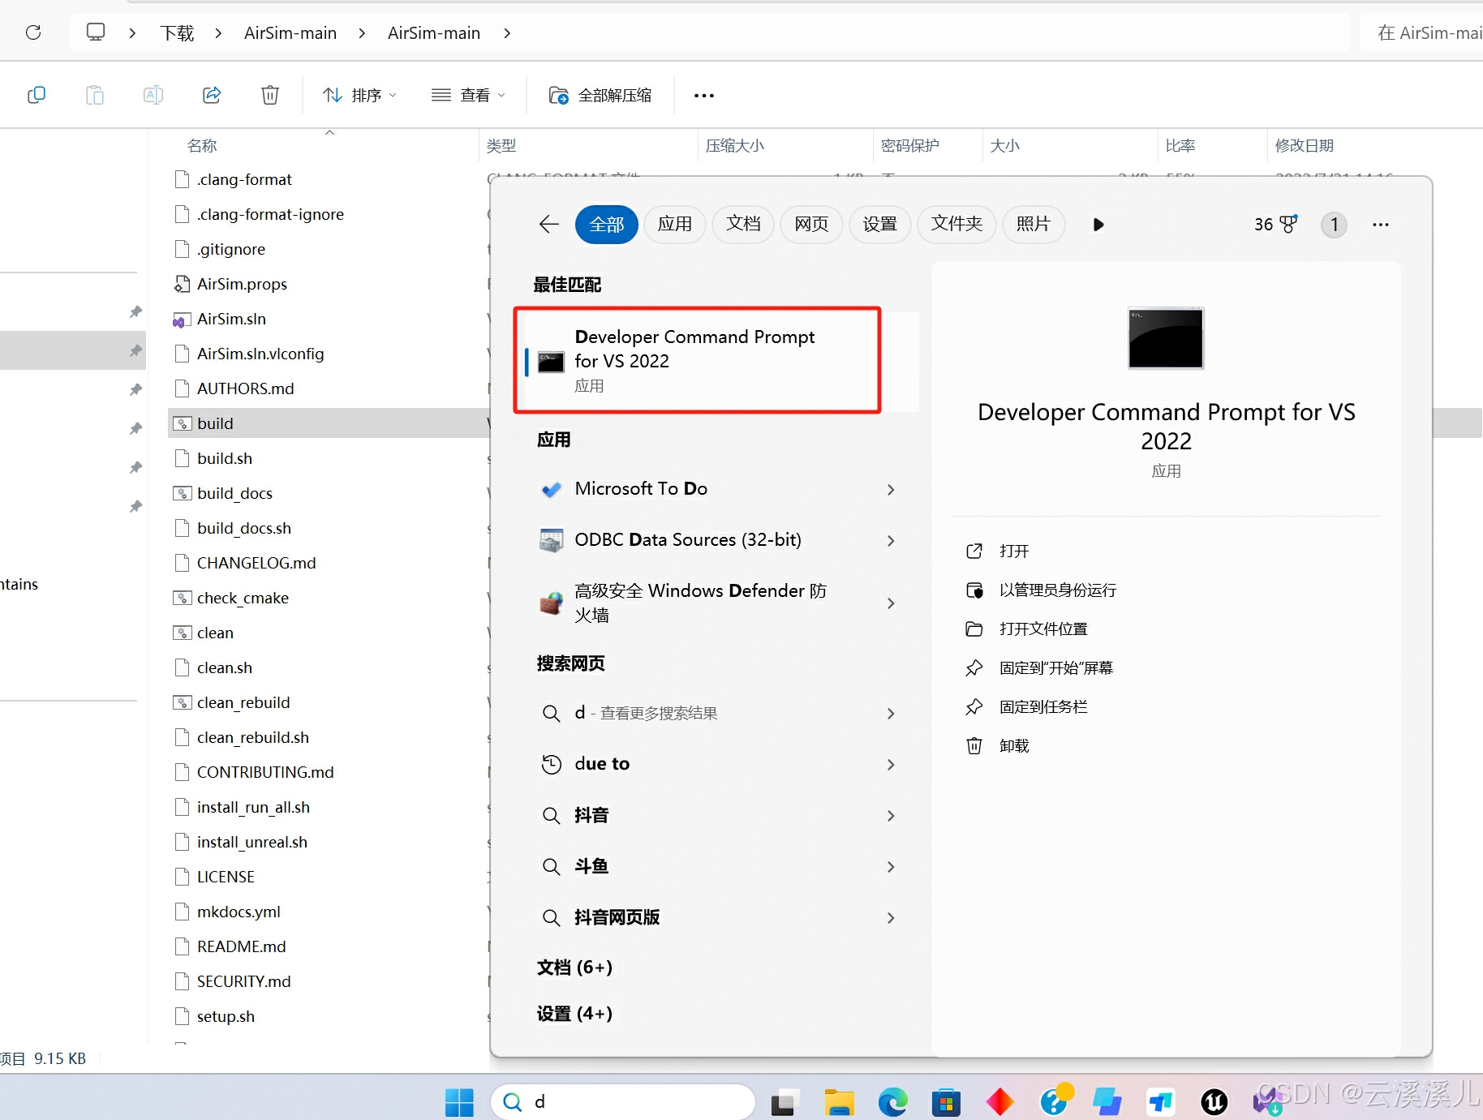The height and width of the screenshot is (1120, 1483).
Task: Click the 抖音 web search suggestion
Action: click(591, 815)
